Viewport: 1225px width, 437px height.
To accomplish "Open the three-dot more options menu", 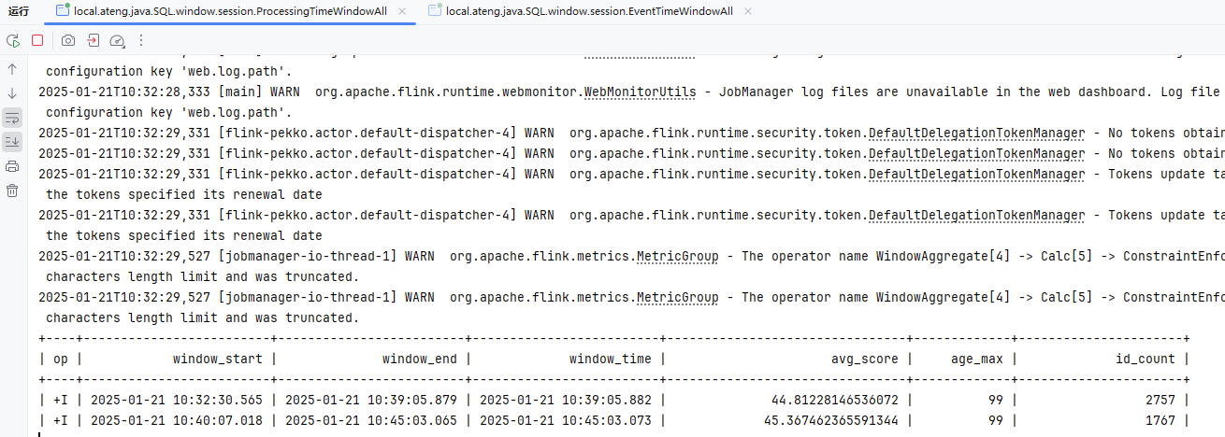I will [141, 40].
